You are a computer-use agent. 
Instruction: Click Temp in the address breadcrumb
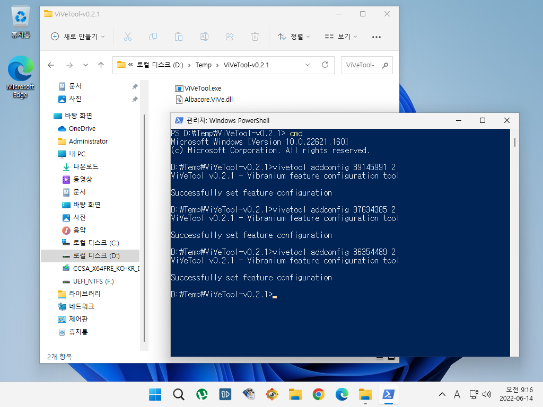203,65
